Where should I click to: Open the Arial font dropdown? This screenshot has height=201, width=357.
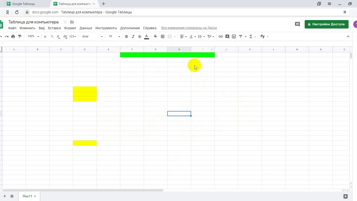coord(92,37)
